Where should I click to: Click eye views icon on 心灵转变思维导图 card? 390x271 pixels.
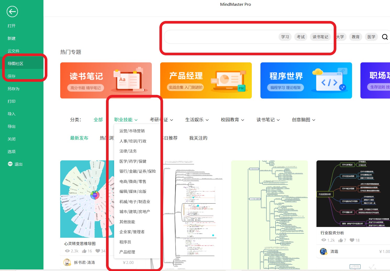pos(67,251)
